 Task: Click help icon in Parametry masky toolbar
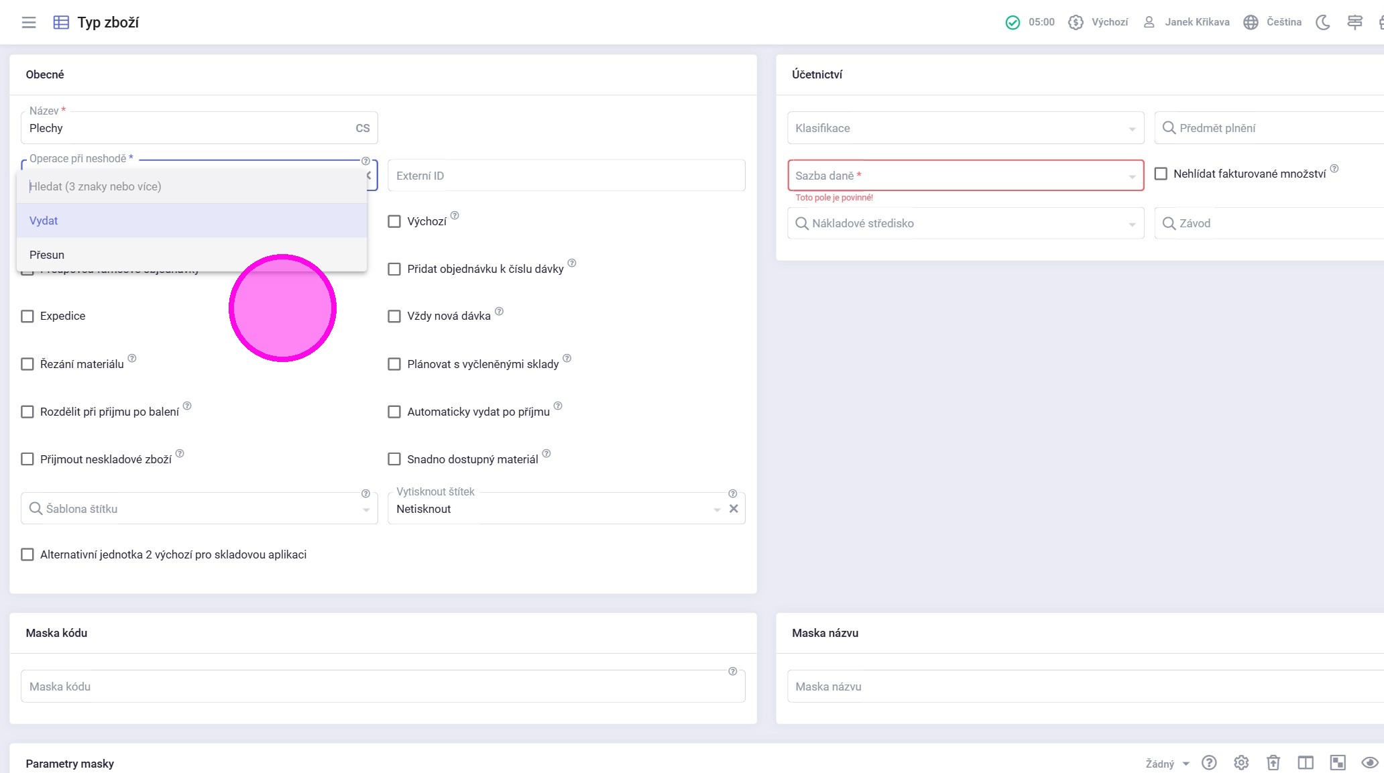(x=1209, y=763)
